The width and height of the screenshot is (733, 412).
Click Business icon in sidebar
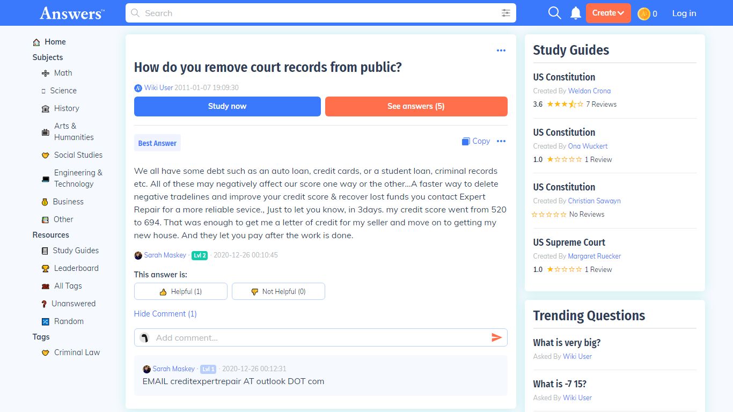click(x=45, y=202)
